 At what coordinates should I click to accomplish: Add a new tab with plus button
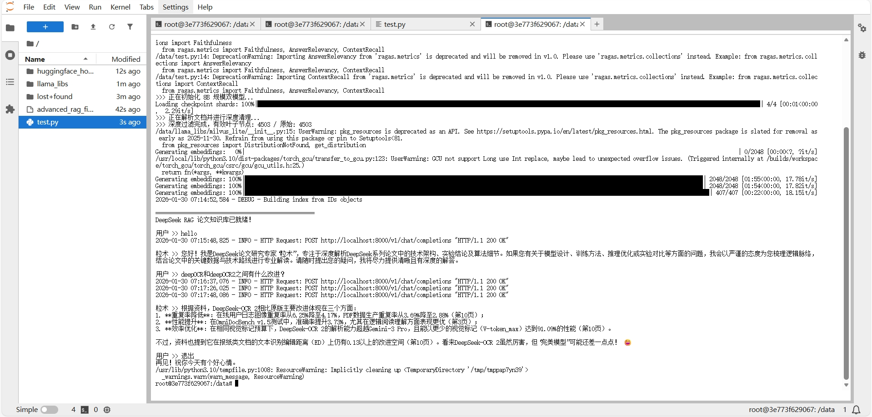pyautogui.click(x=597, y=24)
